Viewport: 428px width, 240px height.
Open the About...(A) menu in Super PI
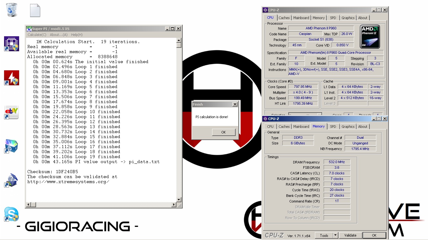tap(59, 35)
